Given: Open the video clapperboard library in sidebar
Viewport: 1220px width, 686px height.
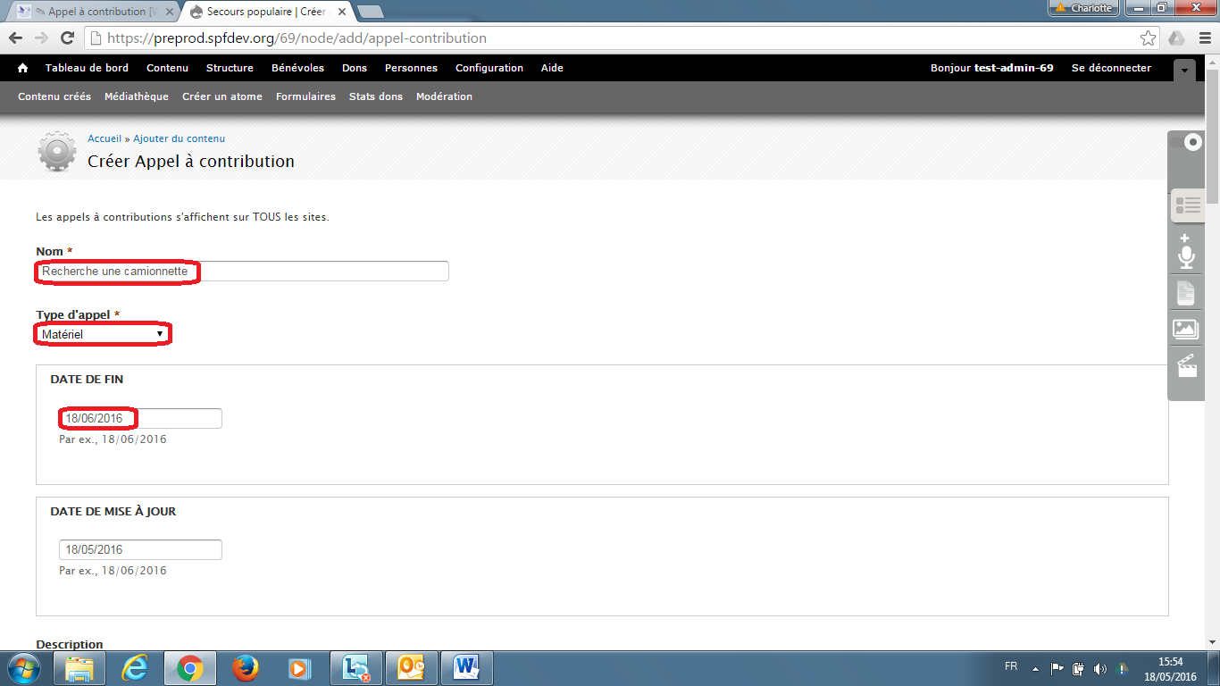Looking at the screenshot, I should coord(1186,366).
